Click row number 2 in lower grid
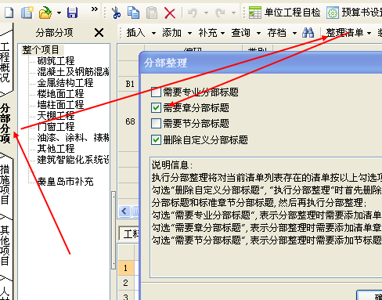Screen dimensions: 382x300 click(126, 283)
